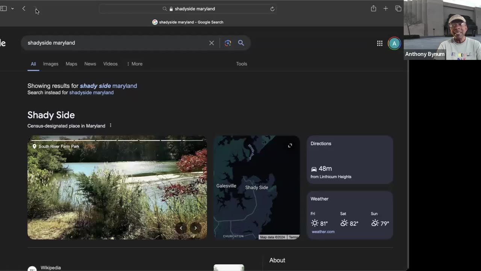Open the South River Farm Park photo
This screenshot has width=481, height=271.
point(117,187)
